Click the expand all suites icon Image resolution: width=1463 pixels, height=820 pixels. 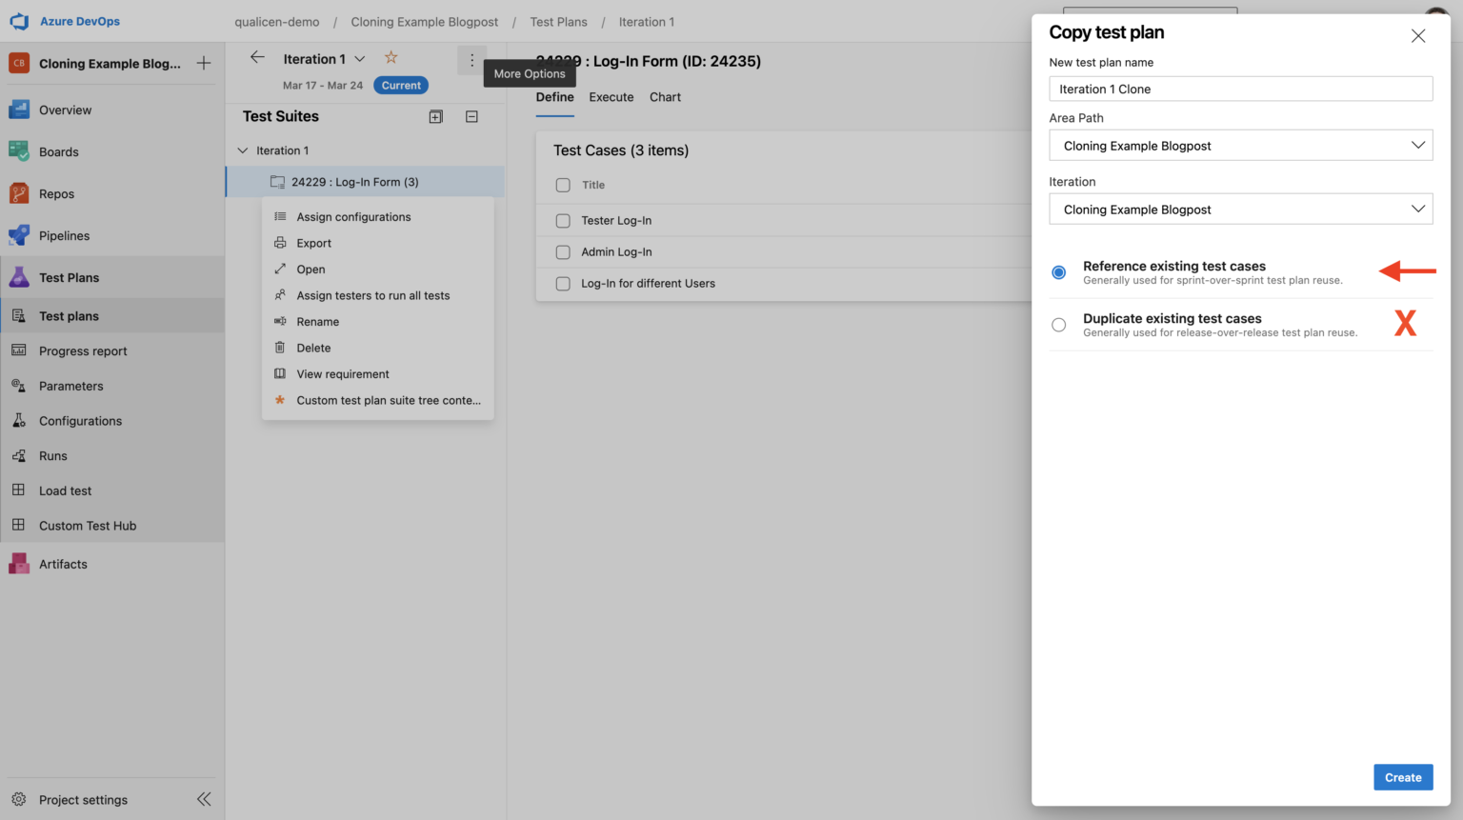point(436,116)
